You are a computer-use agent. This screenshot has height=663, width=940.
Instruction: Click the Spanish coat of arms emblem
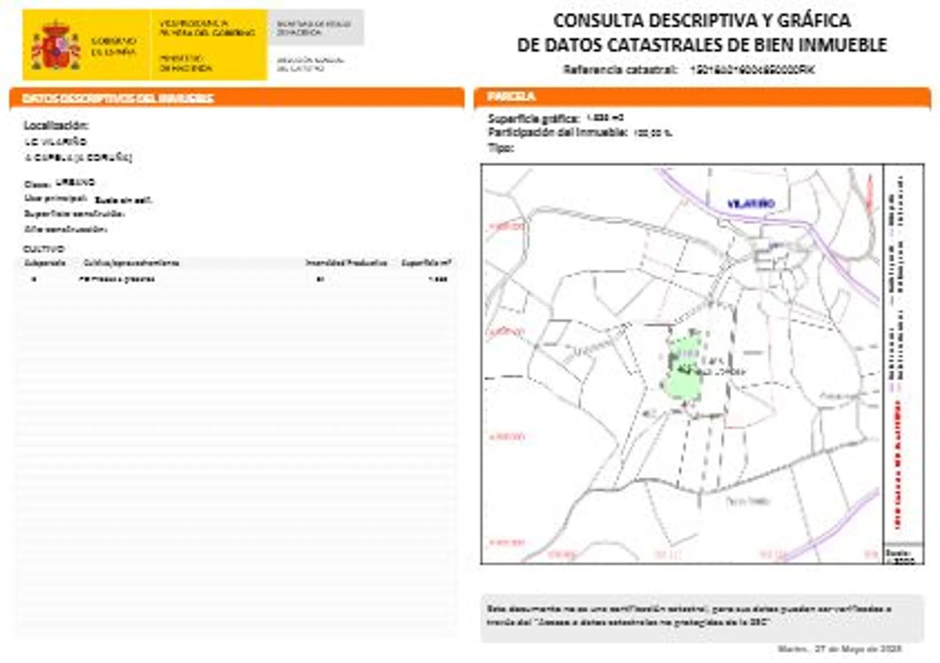(x=55, y=46)
